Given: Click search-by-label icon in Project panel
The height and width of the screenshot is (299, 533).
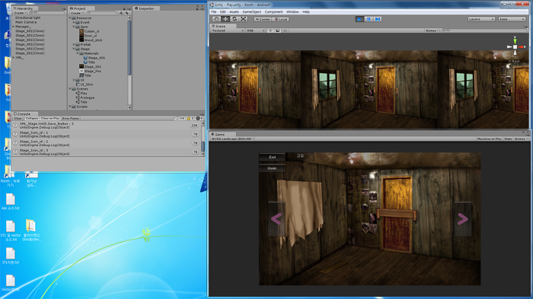Looking at the screenshot, I should 127,13.
